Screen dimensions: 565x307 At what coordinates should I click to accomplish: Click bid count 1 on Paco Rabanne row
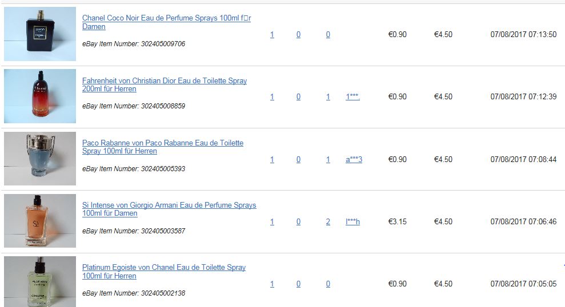click(x=328, y=159)
